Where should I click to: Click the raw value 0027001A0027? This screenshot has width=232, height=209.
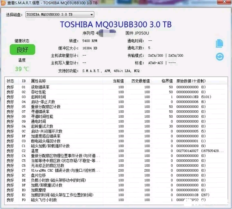[x=187, y=151]
